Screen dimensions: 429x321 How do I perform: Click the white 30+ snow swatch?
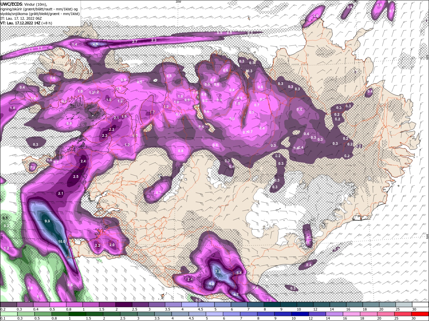421,305
